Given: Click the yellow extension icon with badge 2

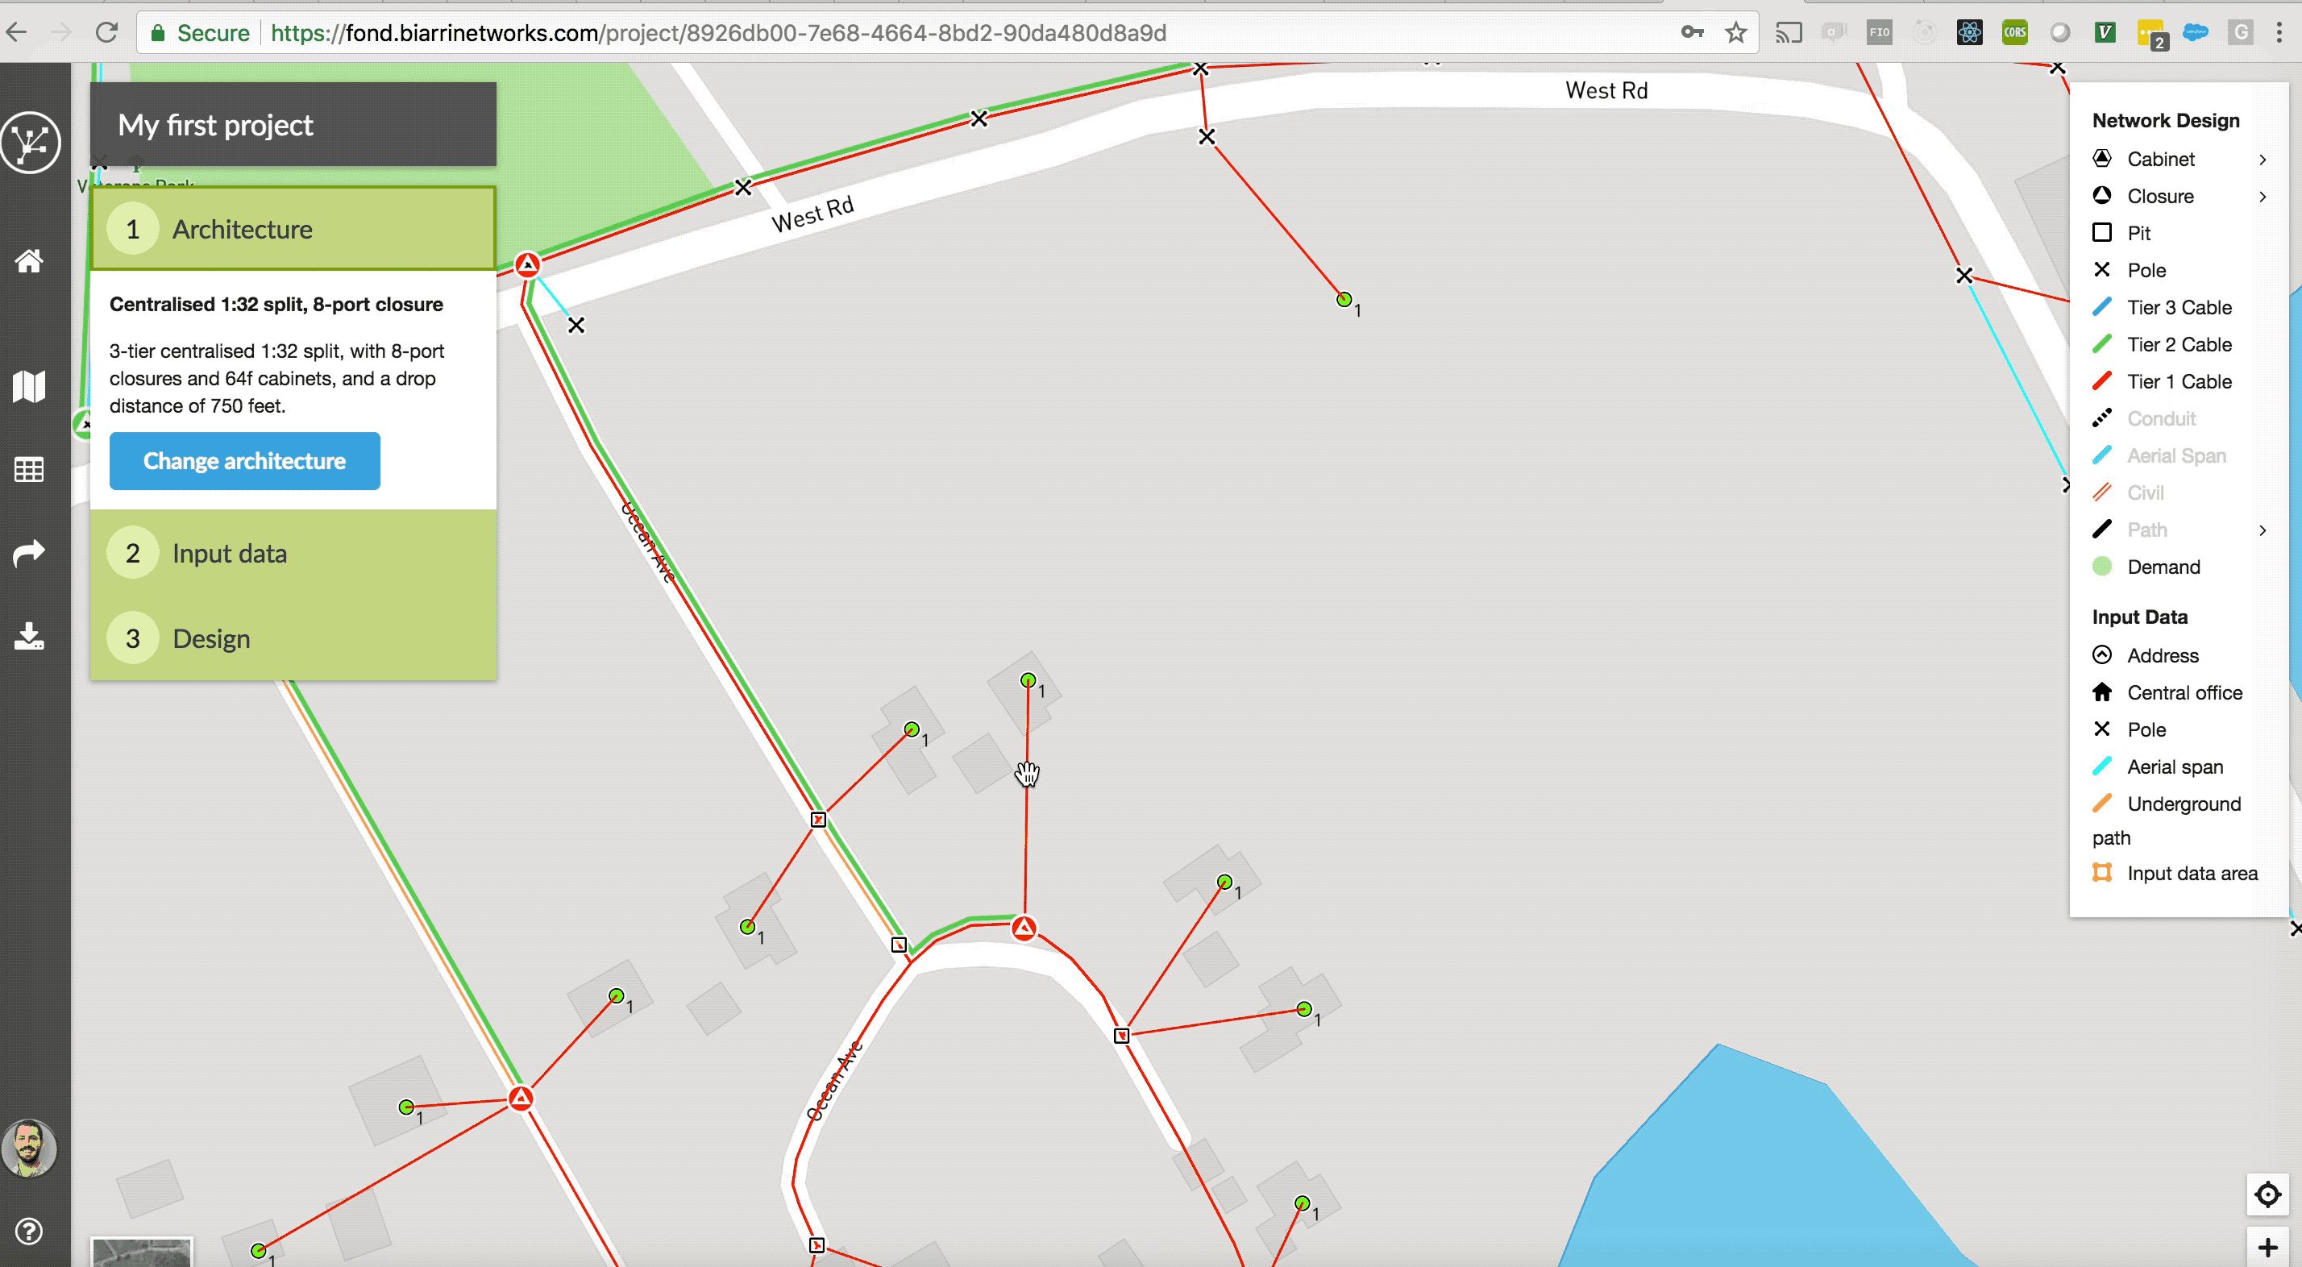Looking at the screenshot, I should pyautogui.click(x=2151, y=35).
